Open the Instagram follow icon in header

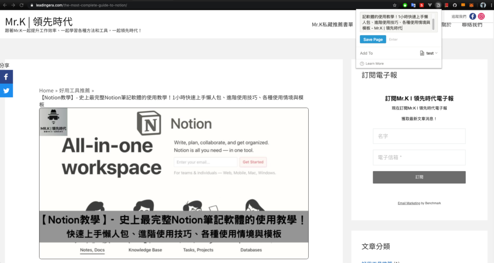pyautogui.click(x=481, y=16)
